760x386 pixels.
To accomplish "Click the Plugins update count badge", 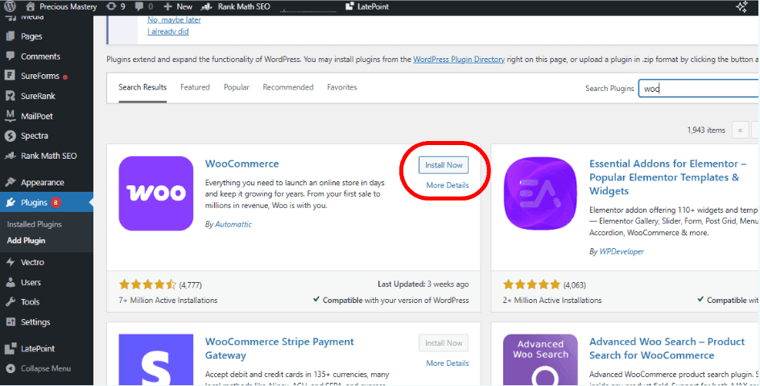I will pyautogui.click(x=56, y=202).
